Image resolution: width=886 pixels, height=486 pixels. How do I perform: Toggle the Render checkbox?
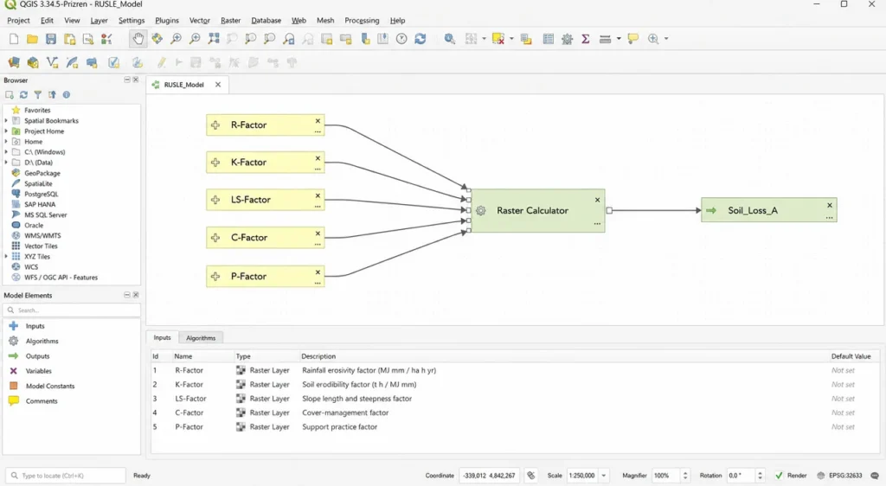(x=779, y=476)
